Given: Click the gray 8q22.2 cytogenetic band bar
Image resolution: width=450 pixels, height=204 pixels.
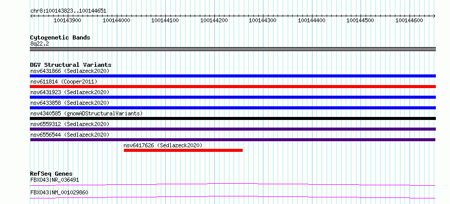Looking at the screenshot, I should (x=233, y=49).
